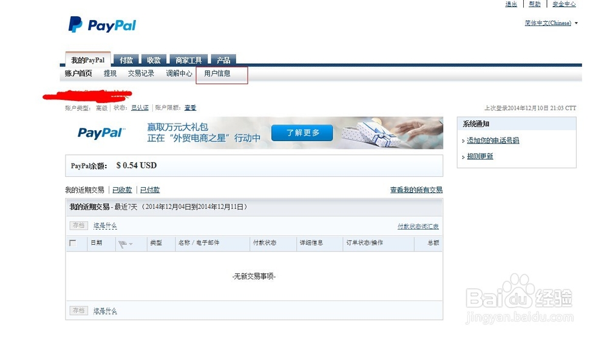Click the 已认证 status link

tap(140, 108)
